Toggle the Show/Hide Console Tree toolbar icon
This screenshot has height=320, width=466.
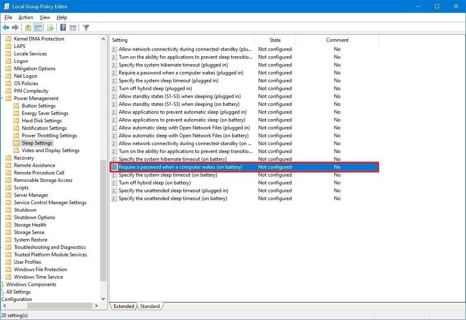tap(38, 27)
